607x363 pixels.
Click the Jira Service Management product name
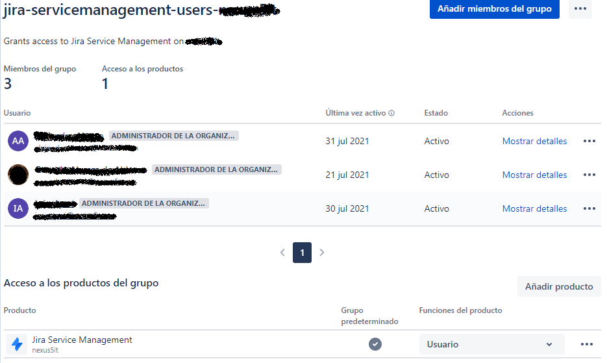click(x=82, y=340)
